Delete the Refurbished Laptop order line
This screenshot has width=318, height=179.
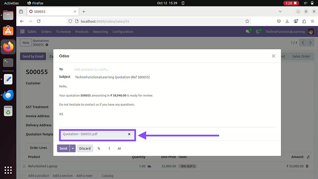pos(307,166)
